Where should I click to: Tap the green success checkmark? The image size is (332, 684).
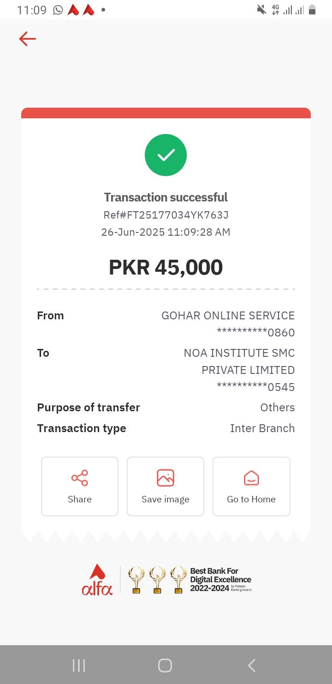[166, 155]
